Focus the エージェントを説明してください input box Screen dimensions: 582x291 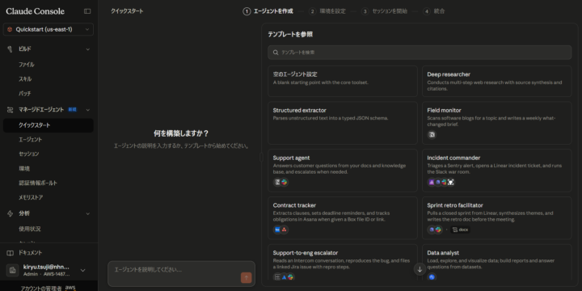pos(182,273)
